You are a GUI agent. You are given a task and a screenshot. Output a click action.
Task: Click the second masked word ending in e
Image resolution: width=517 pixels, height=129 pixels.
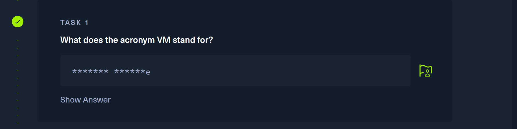132,71
